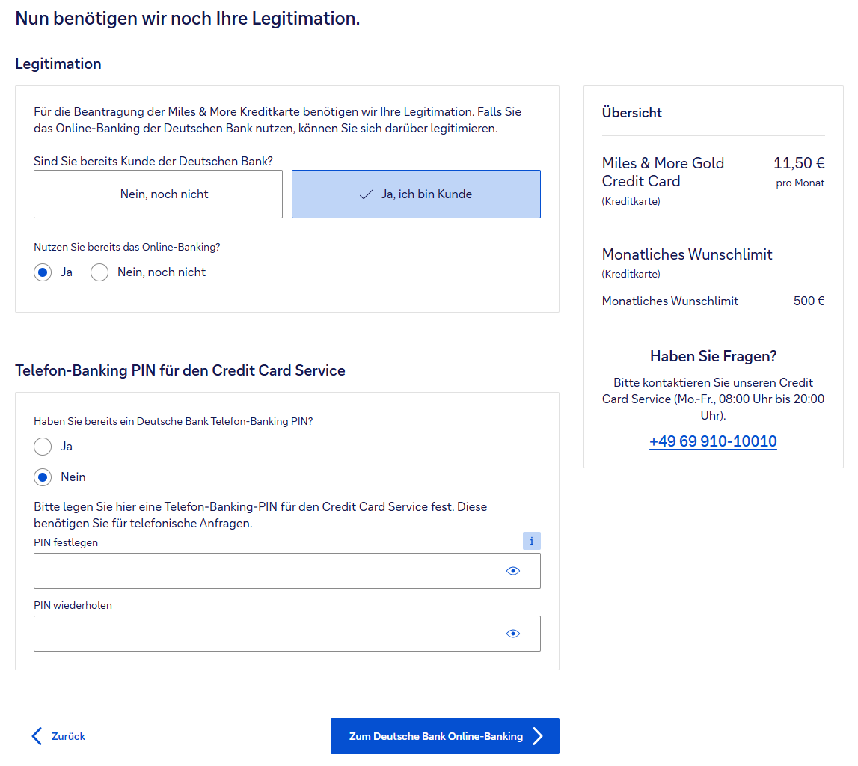Click the right chevron on the Online-Banking button
The height and width of the screenshot is (766, 858).
tap(538, 736)
